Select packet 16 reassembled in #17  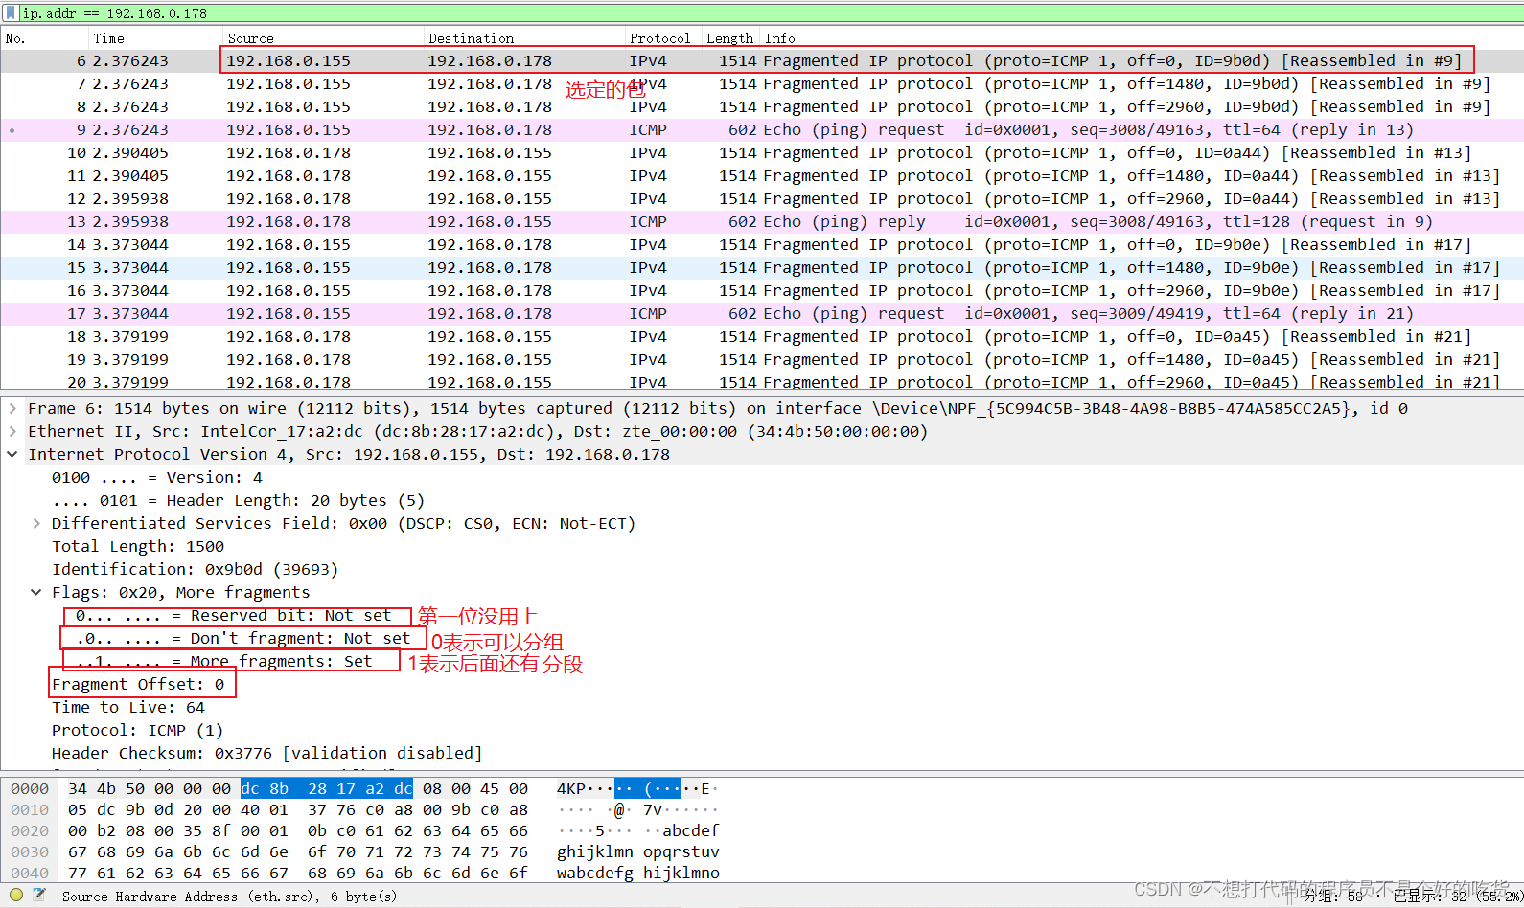(x=762, y=290)
